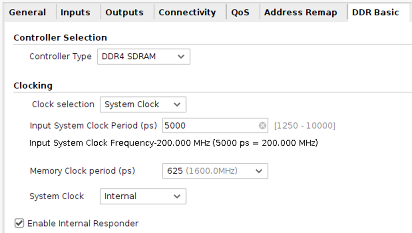Switch to the General tab
Image resolution: width=412 pixels, height=233 pixels.
(27, 12)
